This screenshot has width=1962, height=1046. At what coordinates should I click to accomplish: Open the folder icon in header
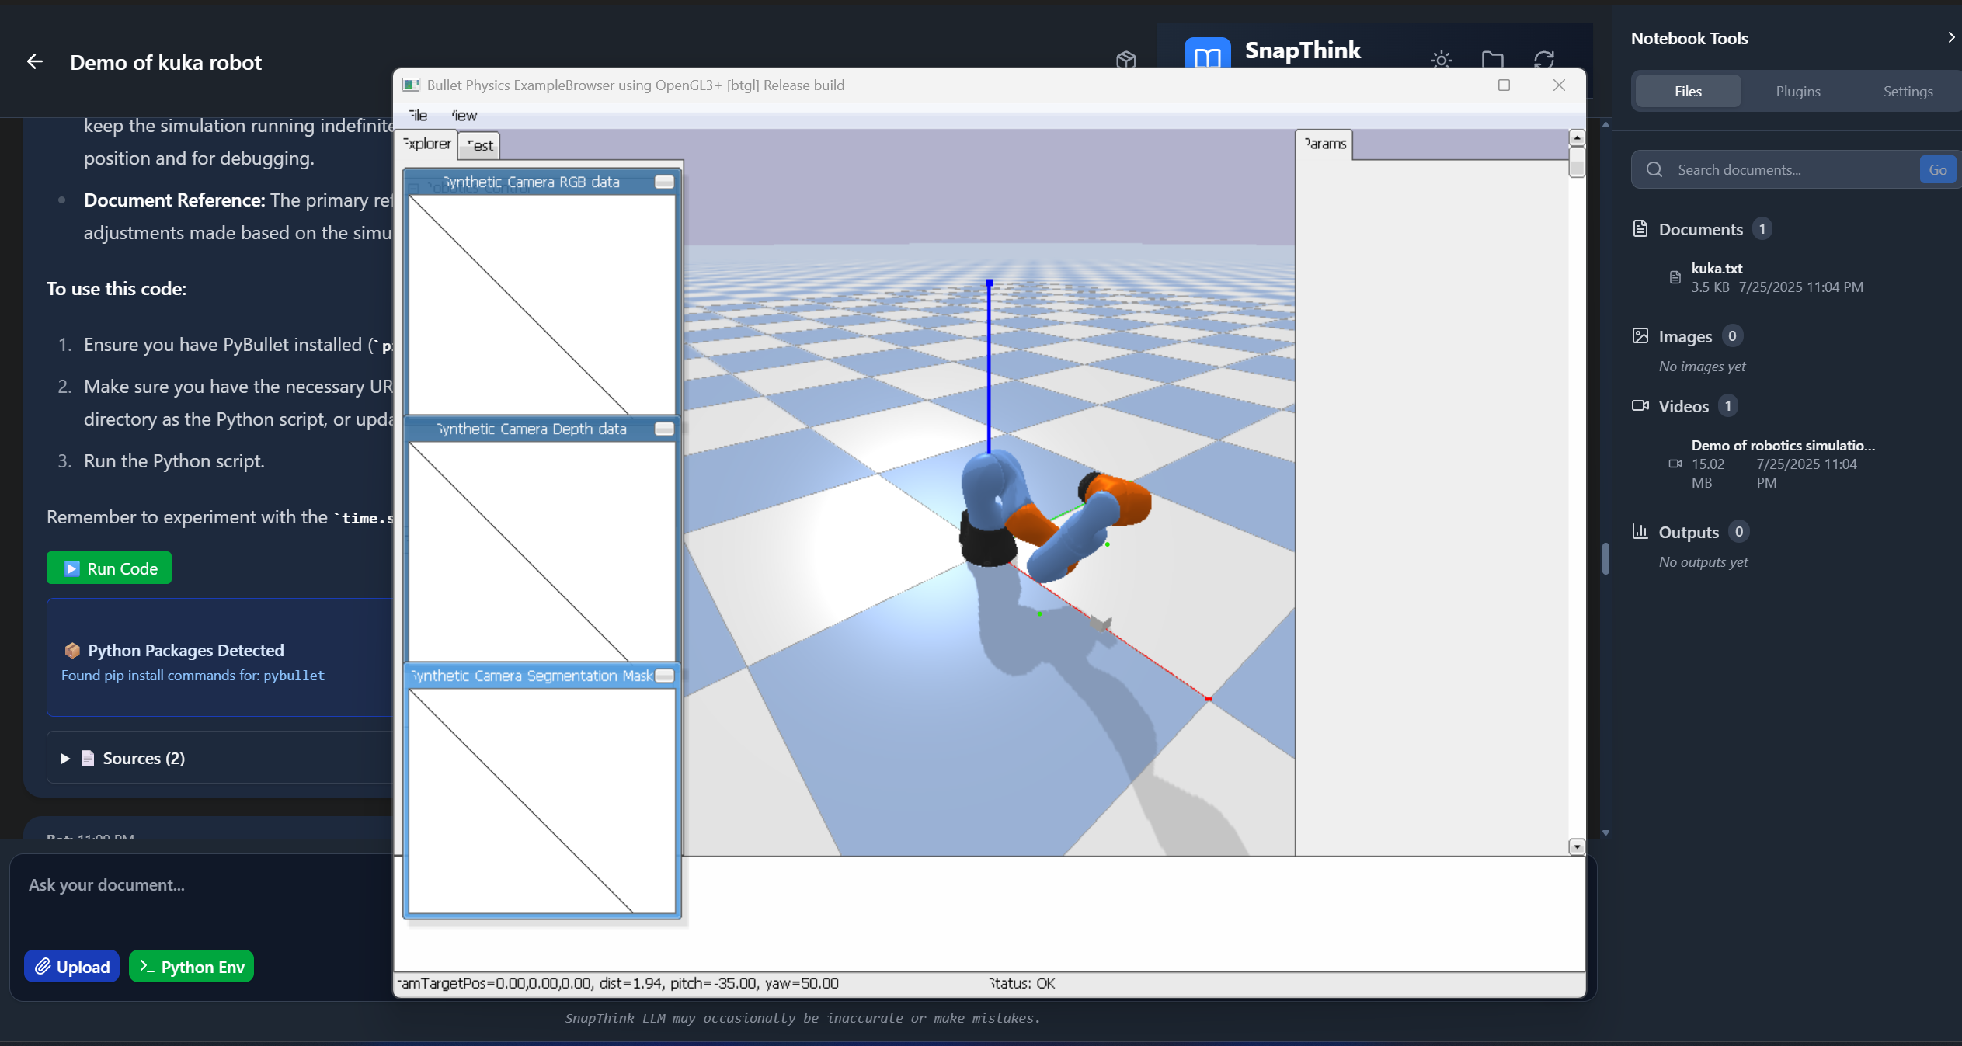1492,60
